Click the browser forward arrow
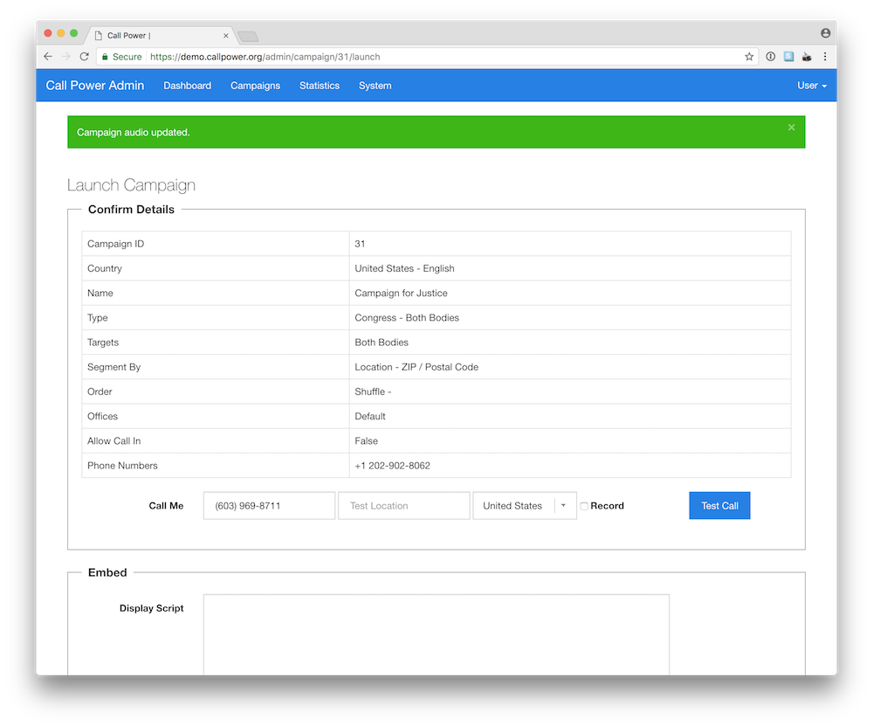The height and width of the screenshot is (727, 873). (x=65, y=56)
